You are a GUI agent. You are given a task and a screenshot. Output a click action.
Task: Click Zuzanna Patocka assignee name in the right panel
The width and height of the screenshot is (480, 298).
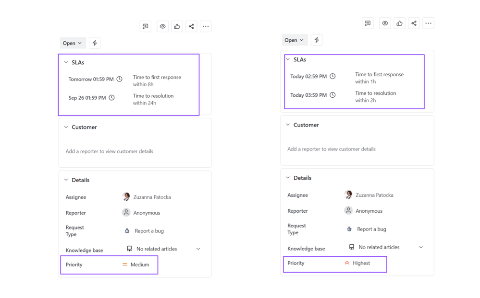click(x=374, y=195)
